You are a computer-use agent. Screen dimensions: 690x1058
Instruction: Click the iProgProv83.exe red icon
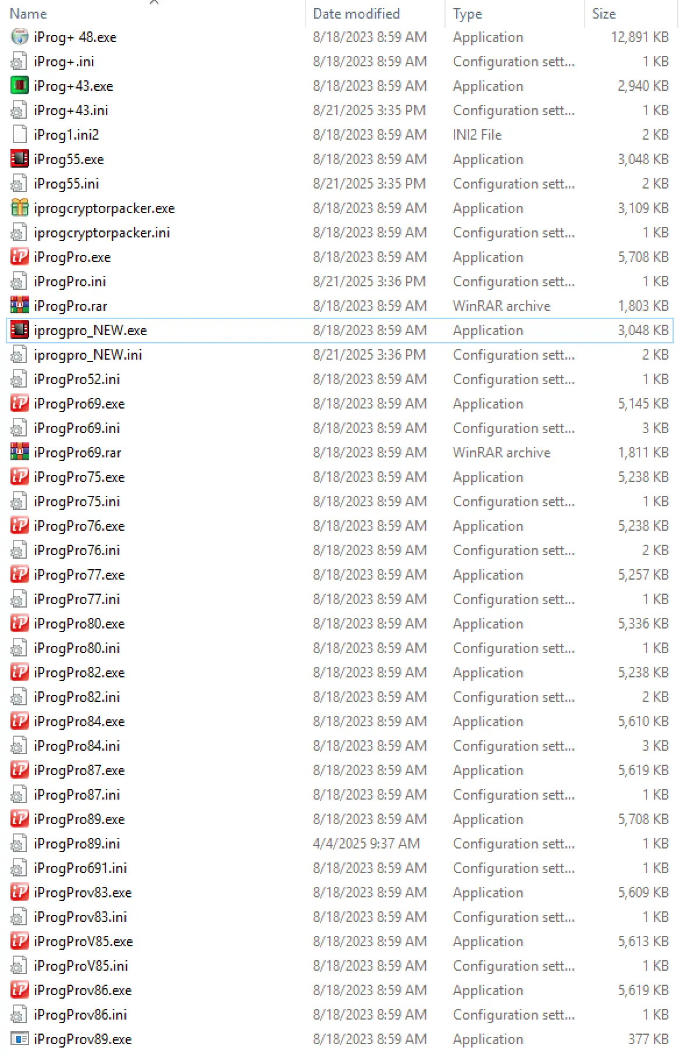click(19, 893)
